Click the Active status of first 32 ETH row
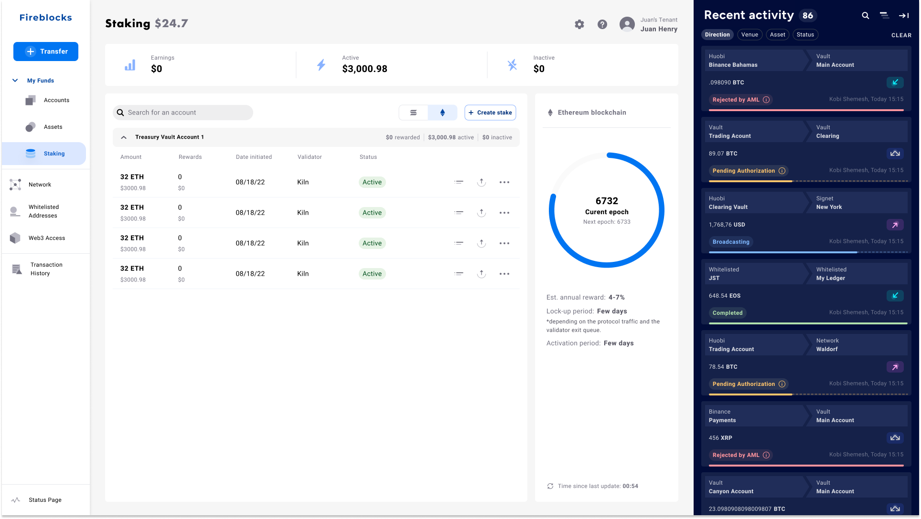Screen dimensions: 921x519 (372, 182)
